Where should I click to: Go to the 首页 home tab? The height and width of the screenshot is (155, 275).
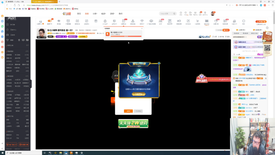click(x=79, y=13)
